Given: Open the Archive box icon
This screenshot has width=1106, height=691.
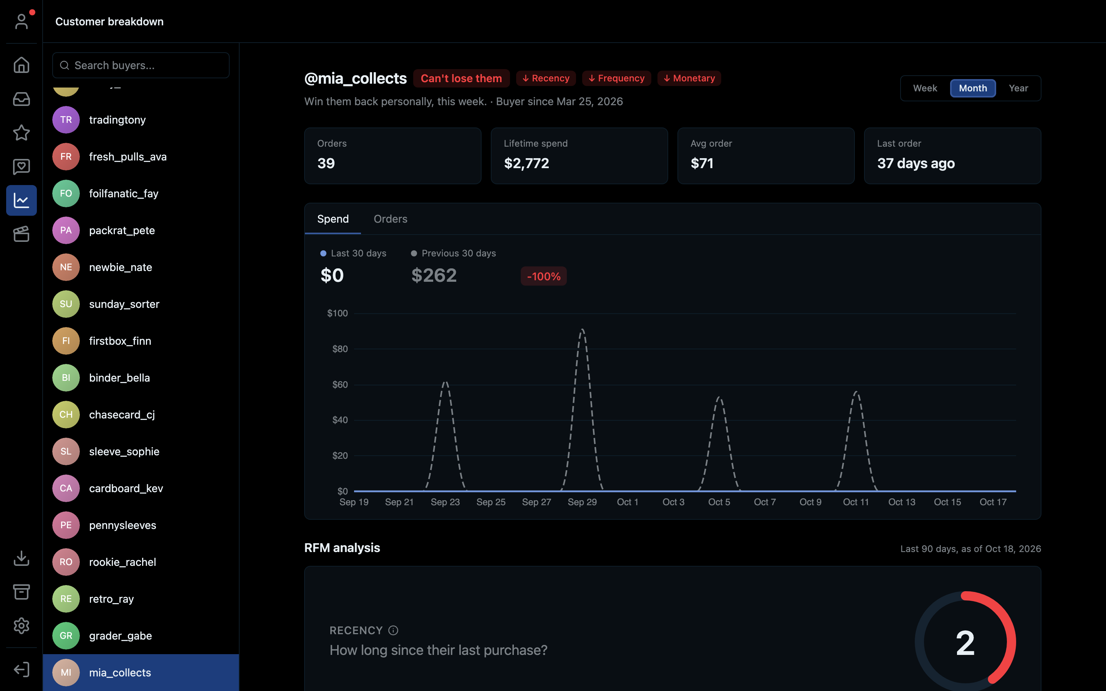Looking at the screenshot, I should [x=22, y=592].
